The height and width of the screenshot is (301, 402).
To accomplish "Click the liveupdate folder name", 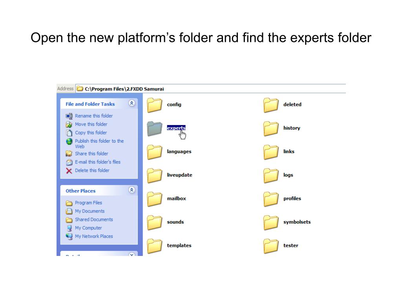I will pos(179,175).
